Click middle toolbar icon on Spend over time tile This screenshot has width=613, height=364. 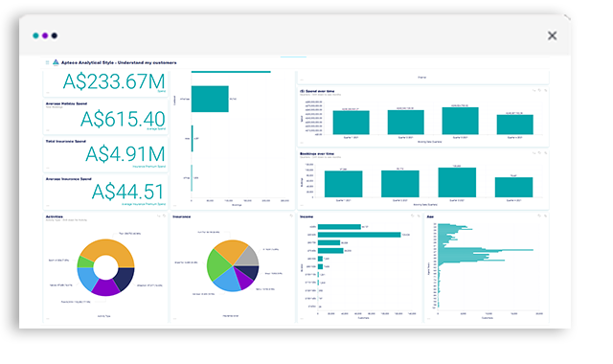(x=540, y=91)
